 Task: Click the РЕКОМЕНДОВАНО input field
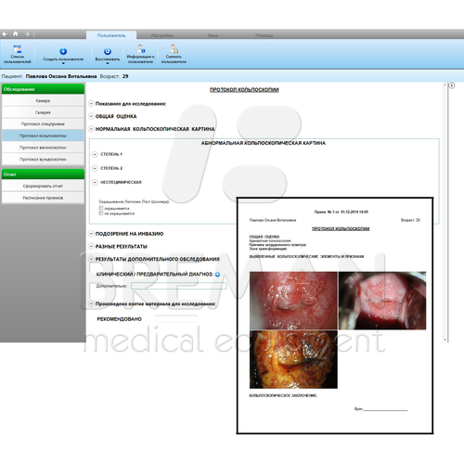[x=176, y=319]
